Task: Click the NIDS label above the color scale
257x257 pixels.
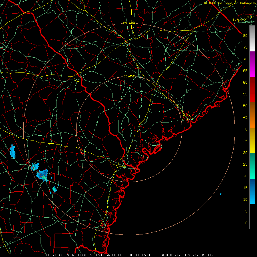Action: click(x=251, y=17)
